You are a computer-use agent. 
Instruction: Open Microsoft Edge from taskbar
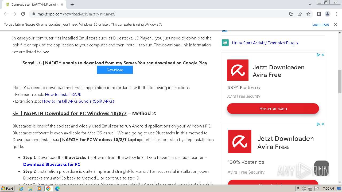click(x=57, y=189)
